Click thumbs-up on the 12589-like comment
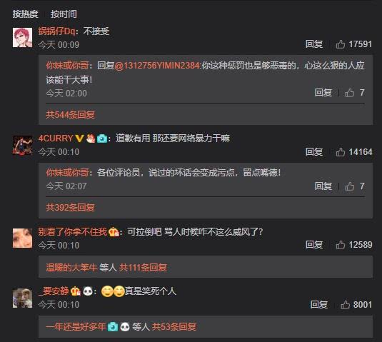This screenshot has height=342, width=382. click(x=341, y=245)
